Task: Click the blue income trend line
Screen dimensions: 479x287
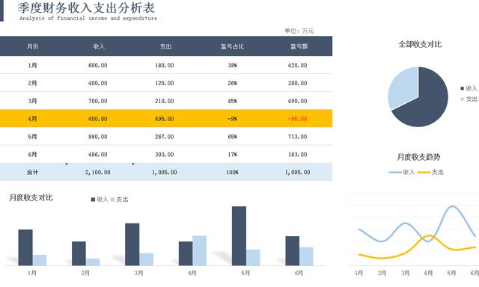Action: [x=406, y=223]
